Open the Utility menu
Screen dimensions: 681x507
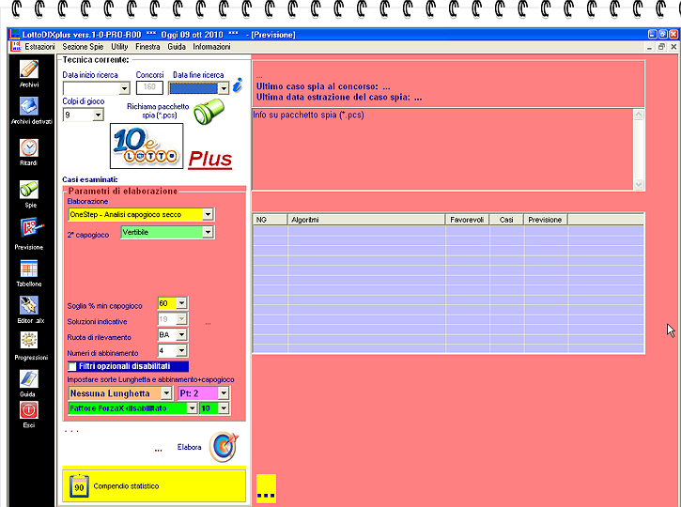coord(119,46)
